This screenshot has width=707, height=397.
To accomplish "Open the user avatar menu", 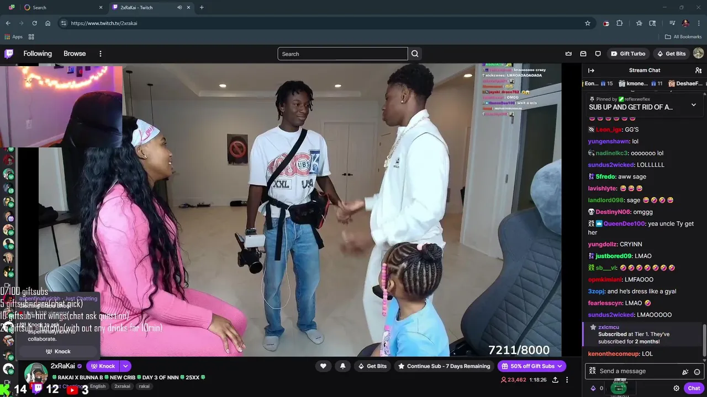I will (x=698, y=53).
